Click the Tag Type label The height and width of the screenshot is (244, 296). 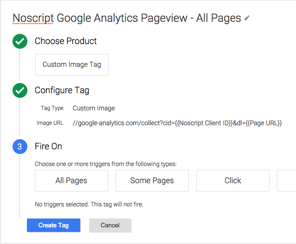point(52,108)
